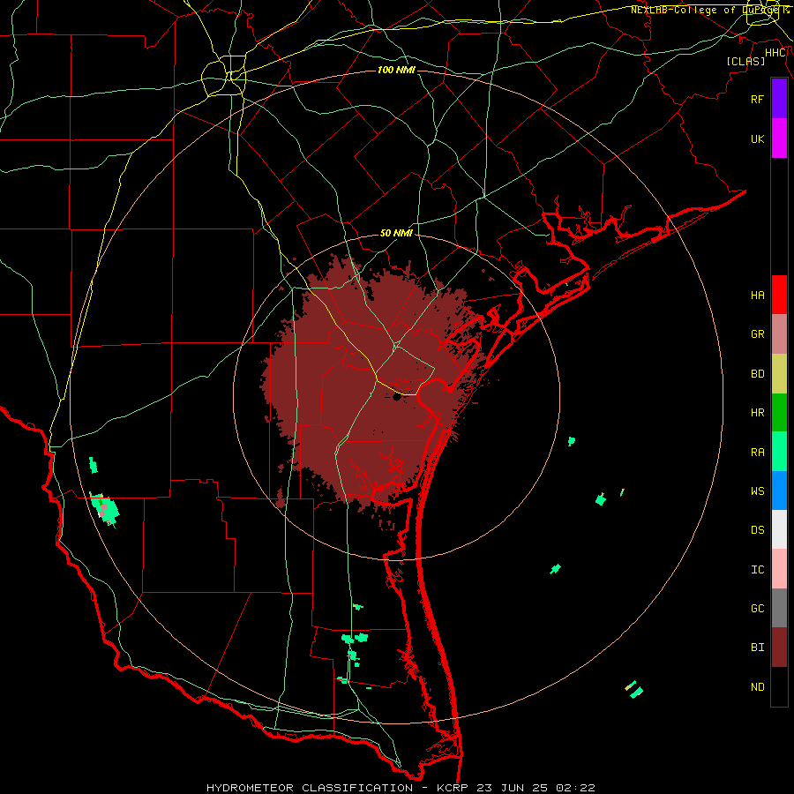This screenshot has height=794, width=794.
Task: Select the dusty pink GR legend swatch
Action: pos(779,334)
